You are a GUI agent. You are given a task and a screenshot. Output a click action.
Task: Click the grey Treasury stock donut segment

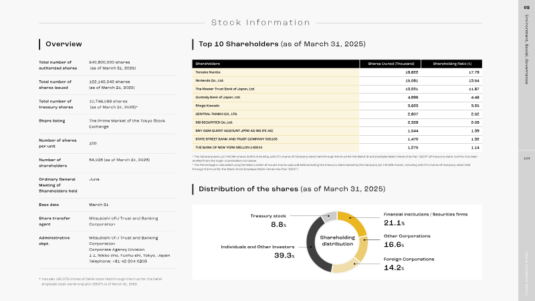330,217
